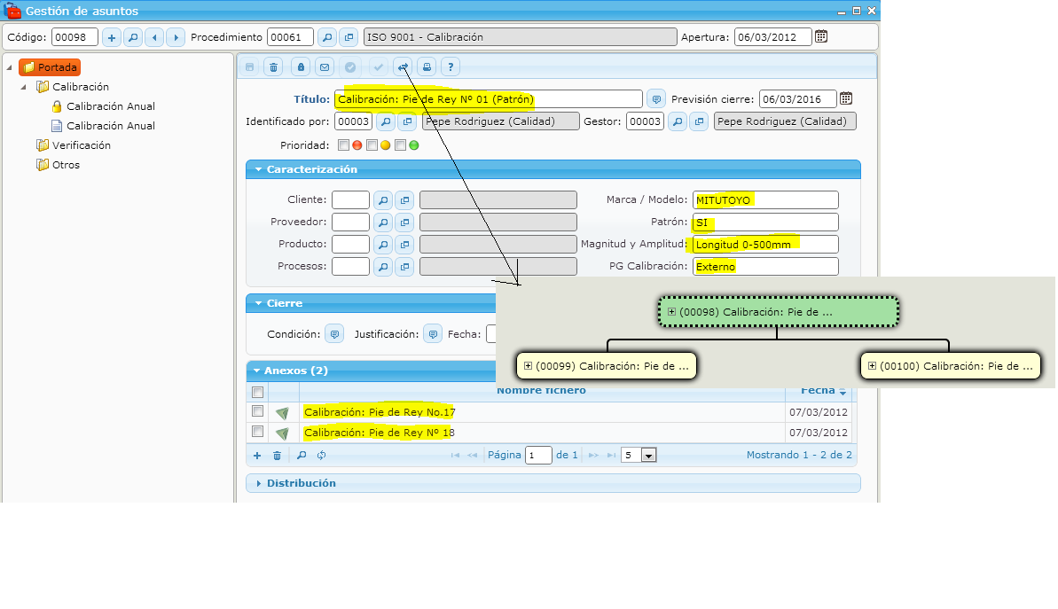This screenshot has height=609, width=1058.
Task: Open the Apertura calendar picker
Action: pos(821,36)
